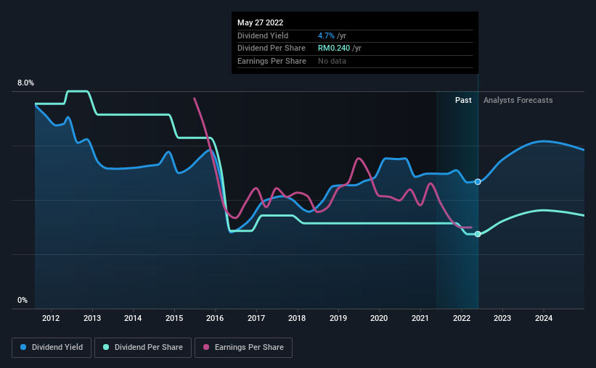Screen dimensions: 596x368
Task: Toggle the Dividend Per Share legend series
Action: point(143,347)
